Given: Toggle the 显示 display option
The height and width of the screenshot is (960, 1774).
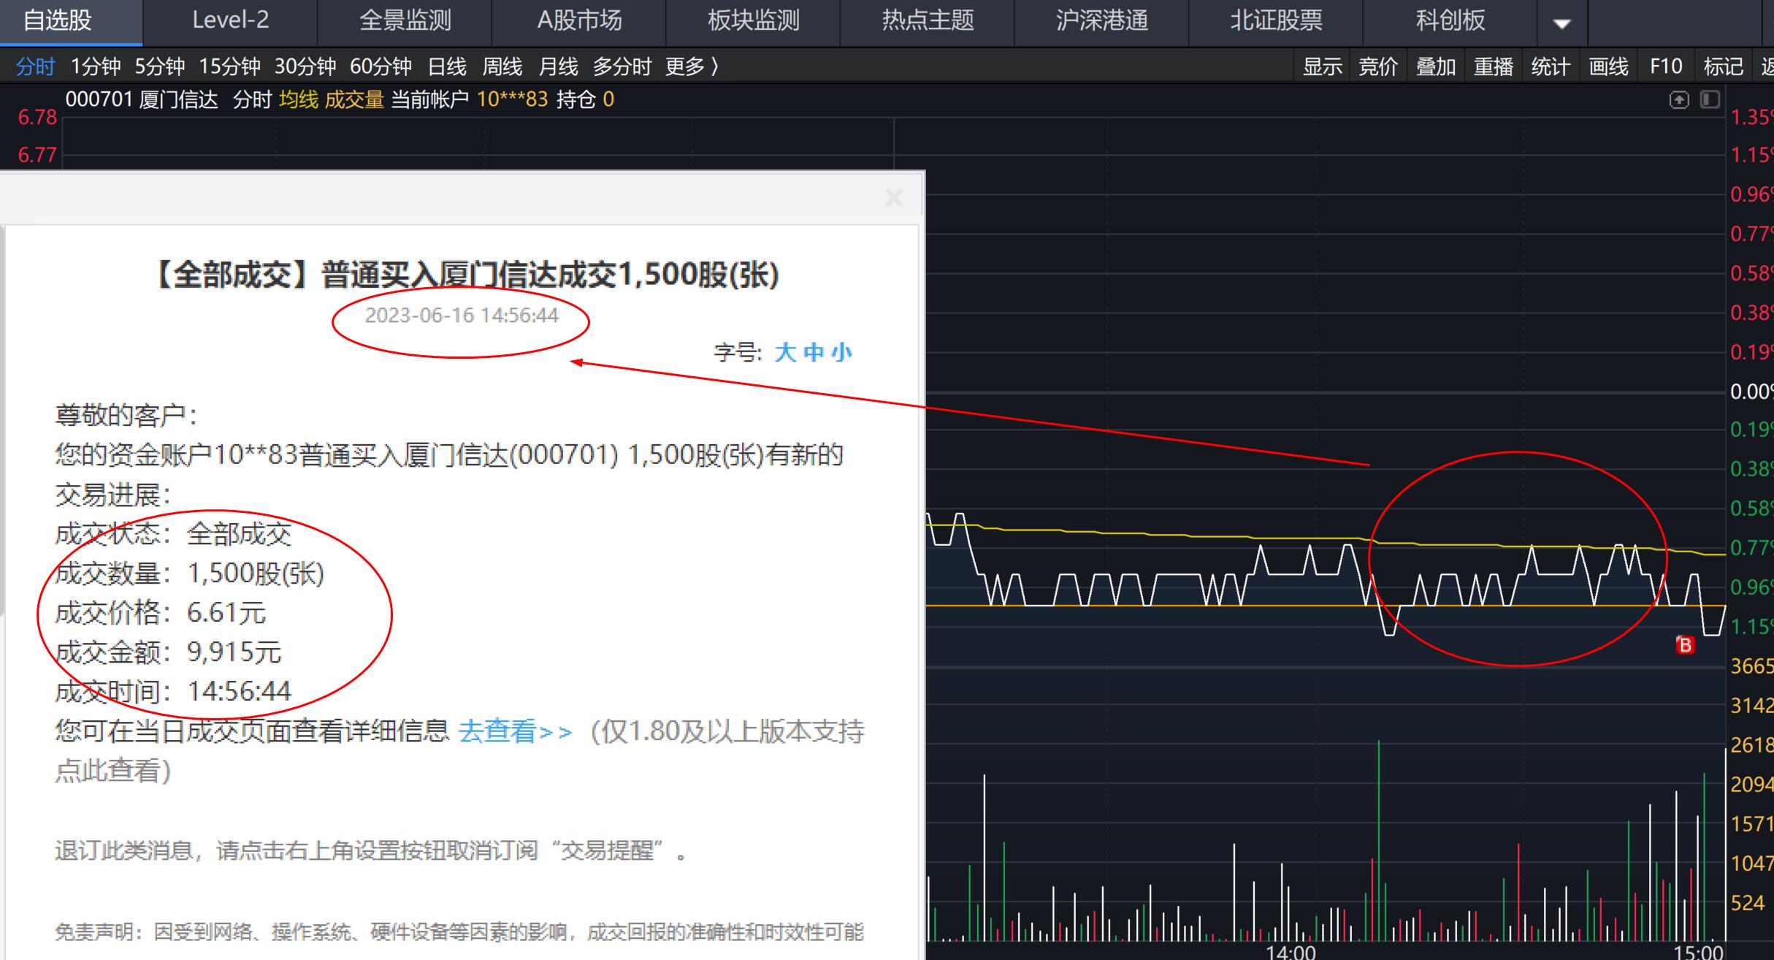Looking at the screenshot, I should click(1322, 66).
